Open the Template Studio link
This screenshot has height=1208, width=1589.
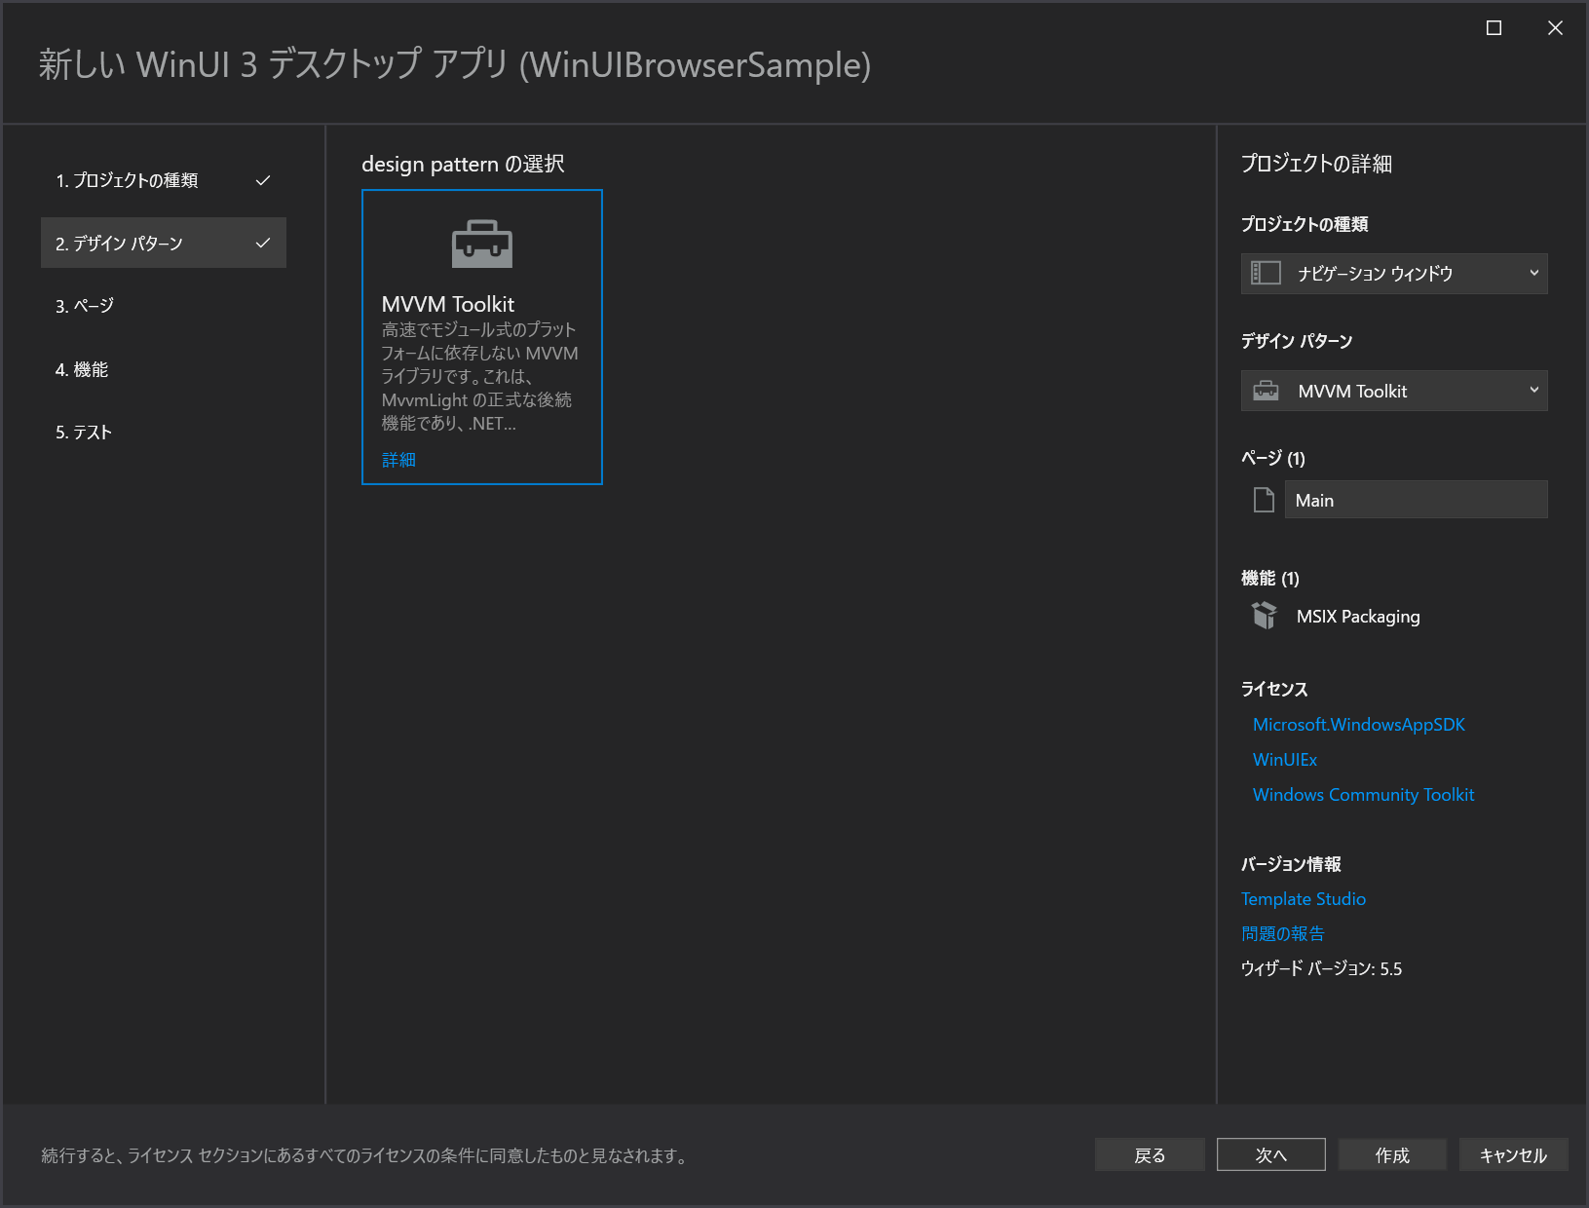point(1304,898)
